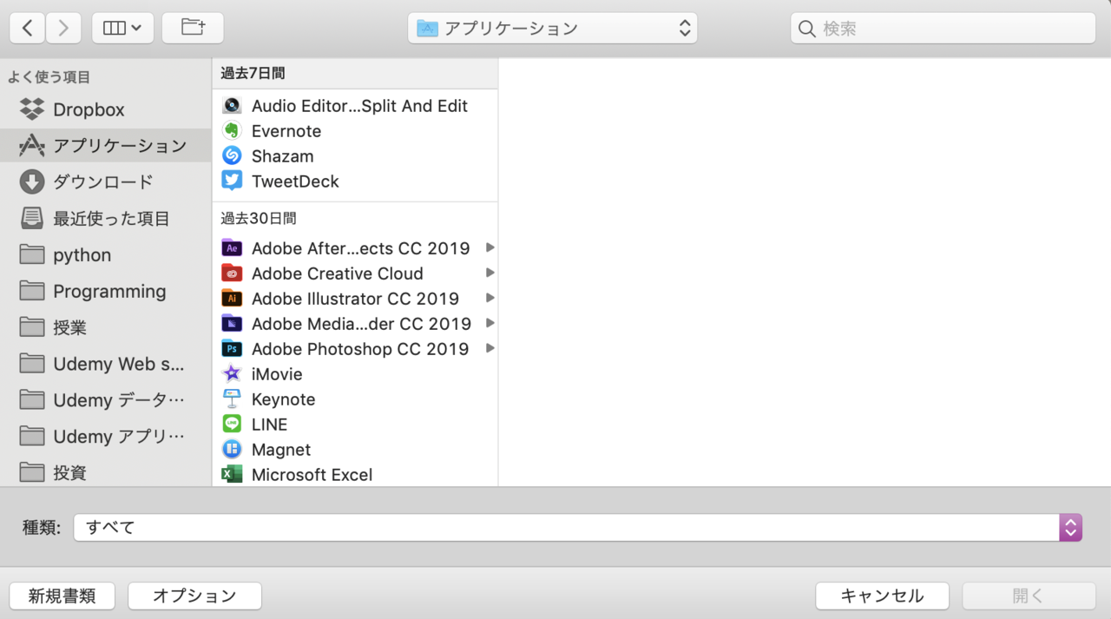Click the iMovie star icon
Viewport: 1111px width, 619px height.
click(x=232, y=374)
